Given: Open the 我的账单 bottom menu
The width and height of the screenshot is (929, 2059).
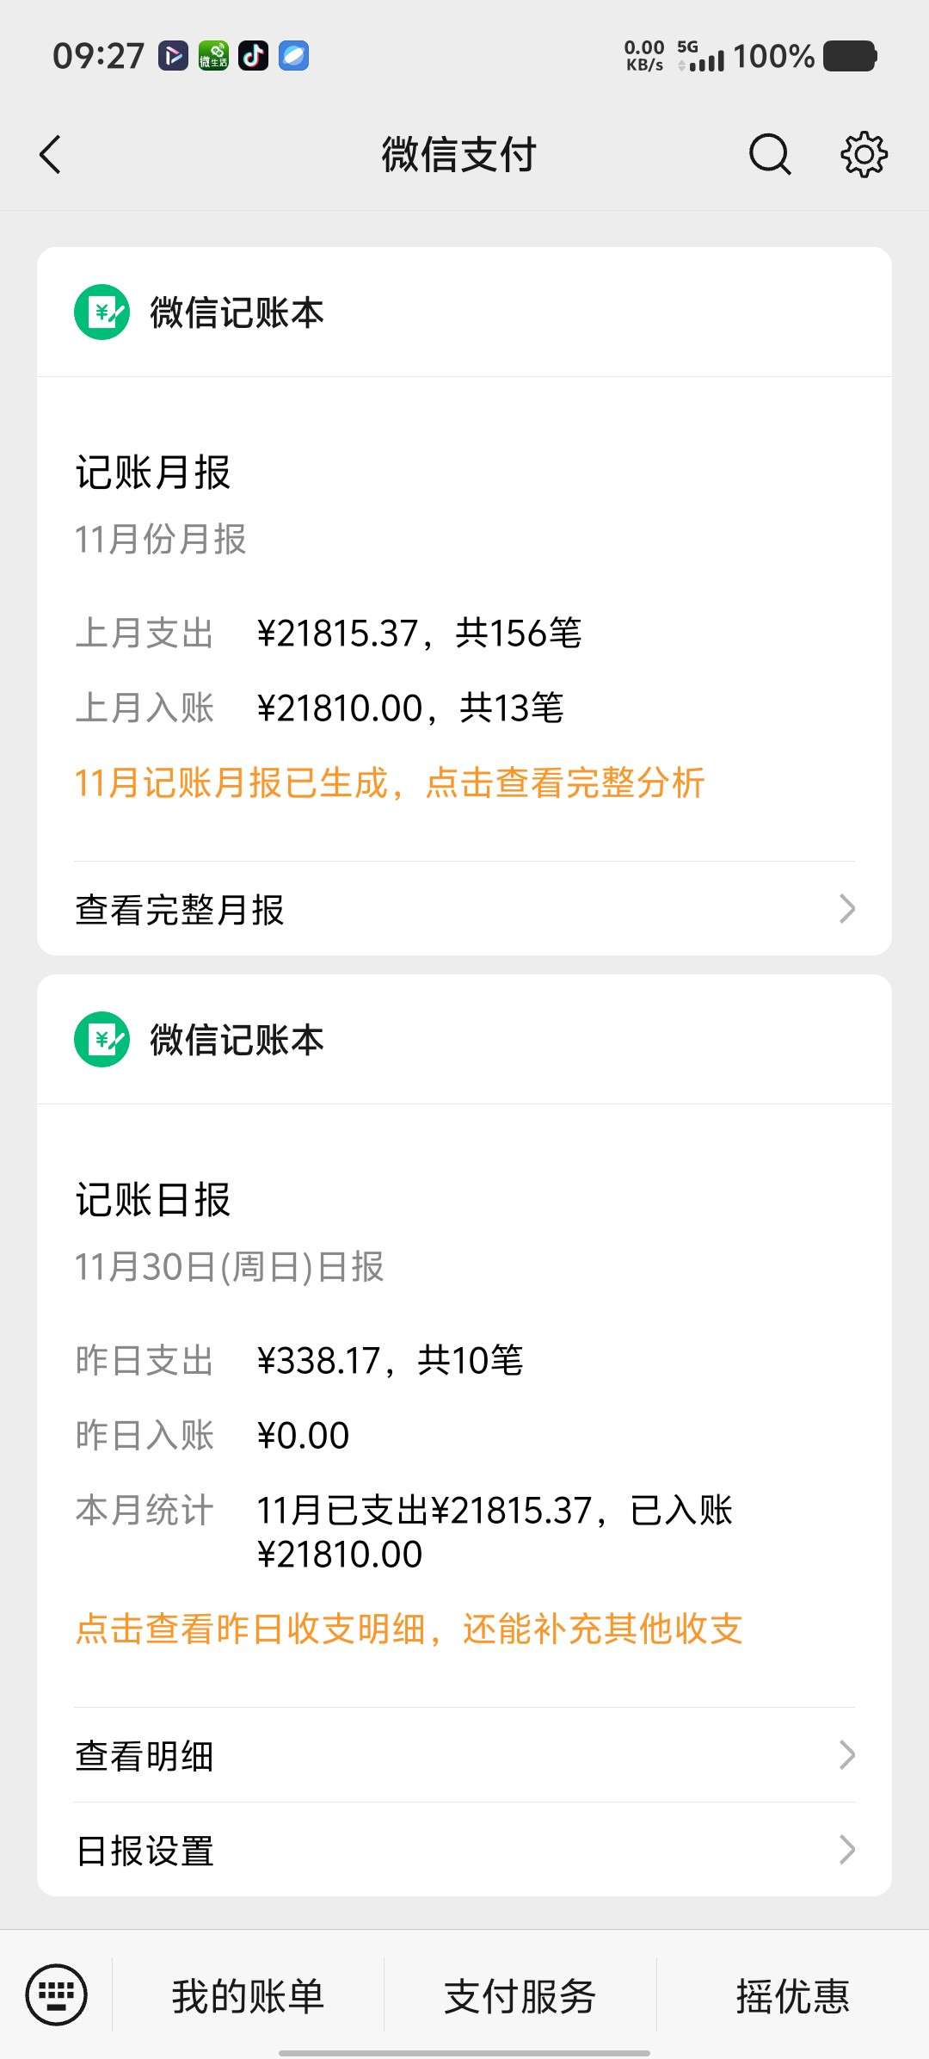Looking at the screenshot, I should click(248, 1995).
